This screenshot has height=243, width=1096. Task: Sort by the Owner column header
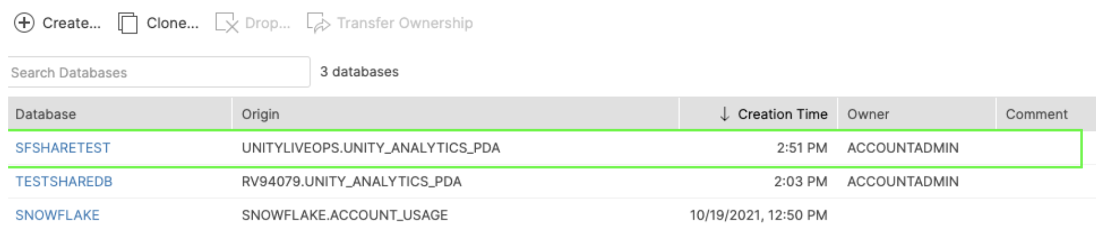pos(868,114)
